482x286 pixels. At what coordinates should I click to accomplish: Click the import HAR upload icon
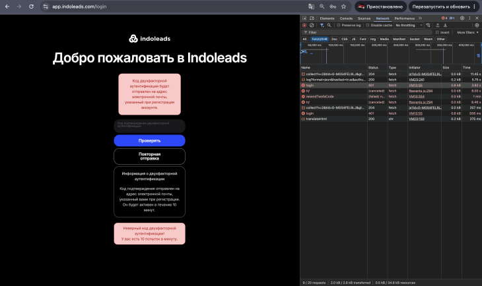pyautogui.click(x=437, y=25)
